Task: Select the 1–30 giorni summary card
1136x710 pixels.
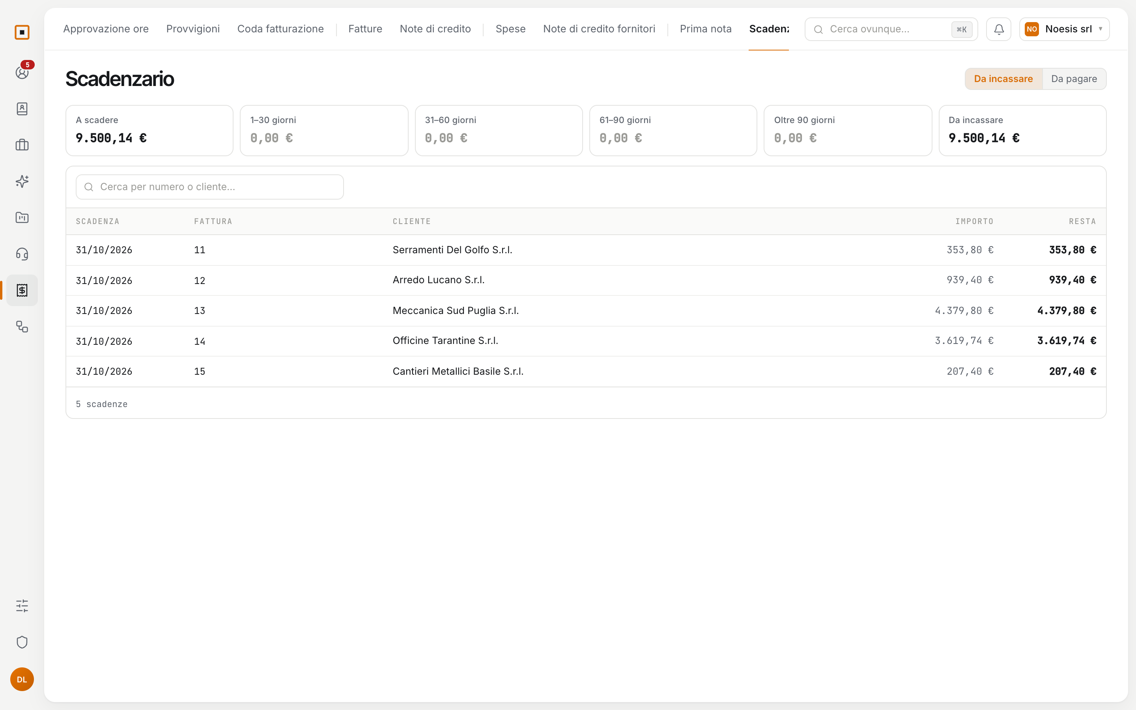Action: point(324,131)
